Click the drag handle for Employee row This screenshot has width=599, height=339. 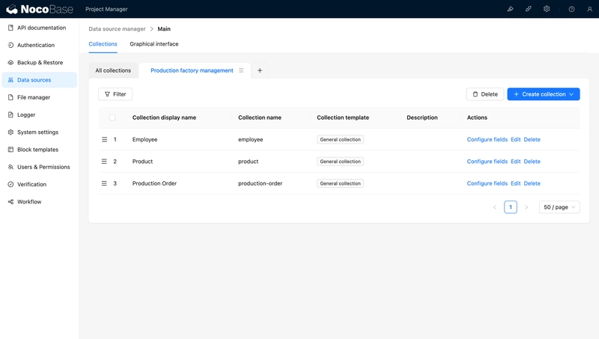[x=105, y=139]
